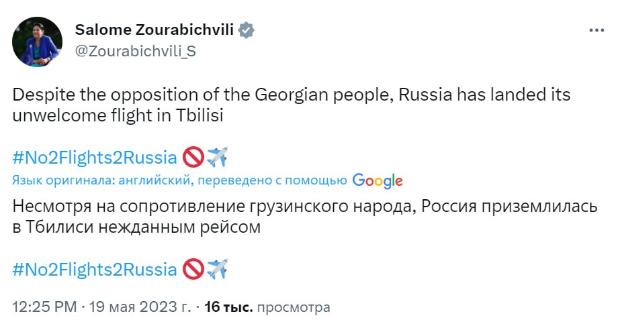This screenshot has height=332, width=620.
Task: Click the Salome Zourabichvili display name
Action: click(154, 30)
